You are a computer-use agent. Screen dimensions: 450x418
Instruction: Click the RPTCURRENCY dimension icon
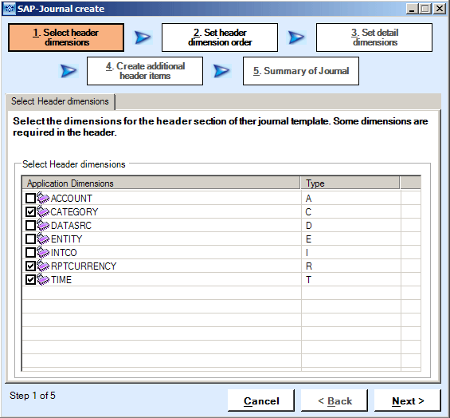click(43, 266)
